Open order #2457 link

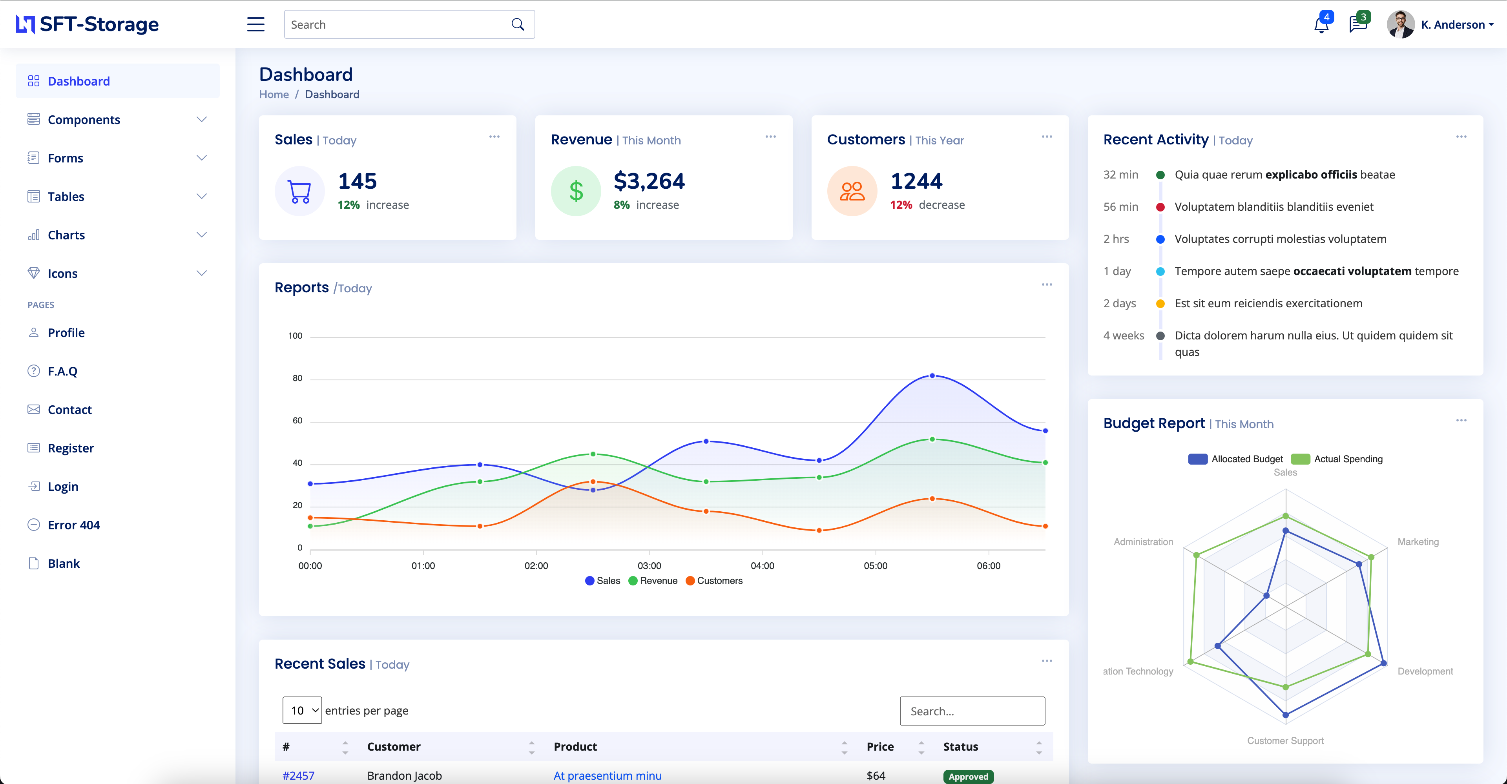click(298, 775)
